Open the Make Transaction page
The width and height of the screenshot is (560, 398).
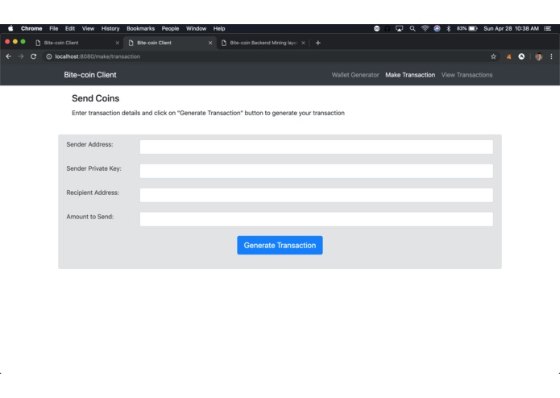(410, 75)
